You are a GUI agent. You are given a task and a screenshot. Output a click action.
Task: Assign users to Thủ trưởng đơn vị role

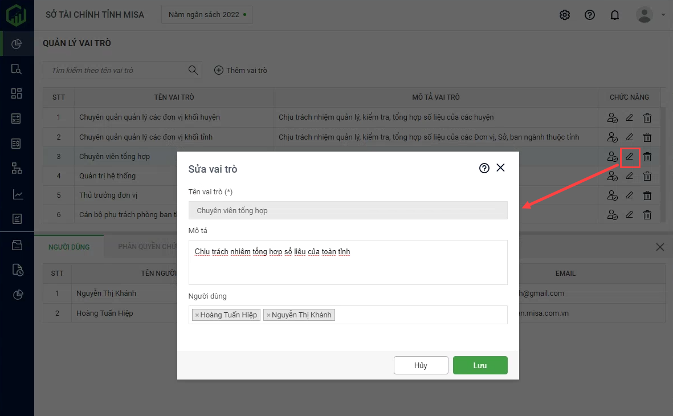pos(612,195)
